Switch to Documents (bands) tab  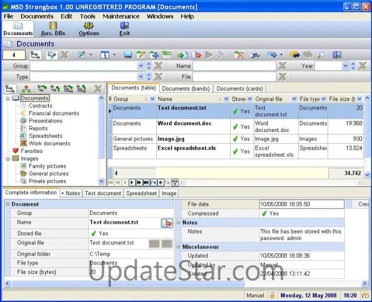[x=186, y=89]
